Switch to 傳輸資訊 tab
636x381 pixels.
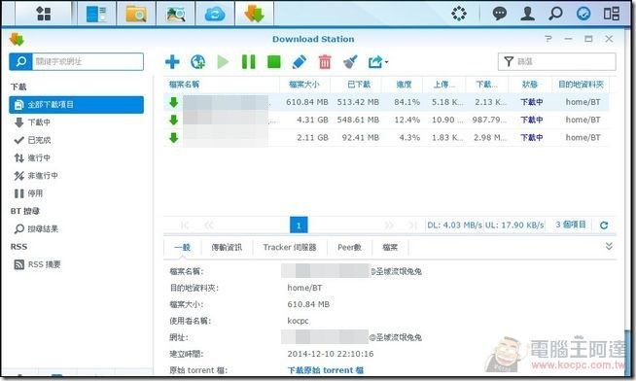click(227, 247)
